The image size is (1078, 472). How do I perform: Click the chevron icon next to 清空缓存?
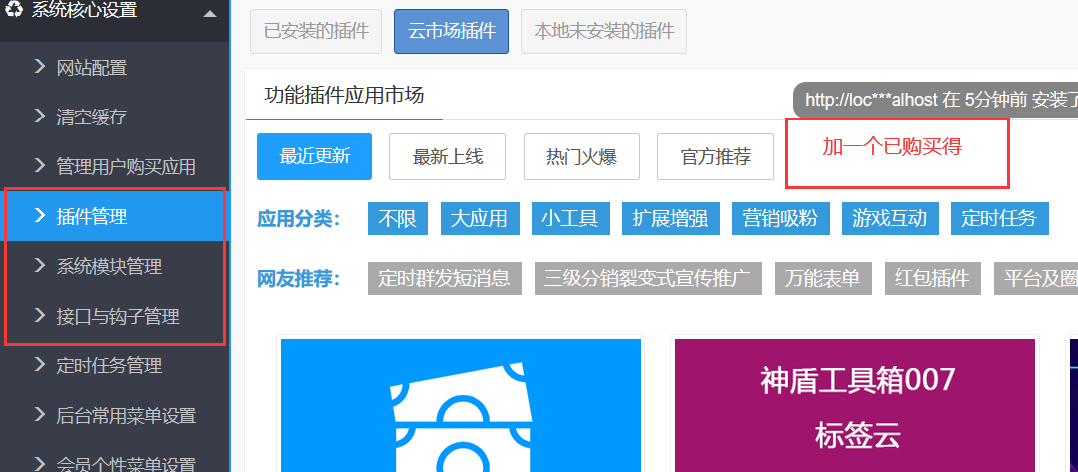tap(40, 117)
